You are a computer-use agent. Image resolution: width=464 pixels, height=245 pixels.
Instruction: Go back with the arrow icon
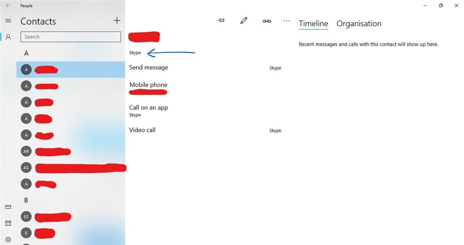[8, 5]
